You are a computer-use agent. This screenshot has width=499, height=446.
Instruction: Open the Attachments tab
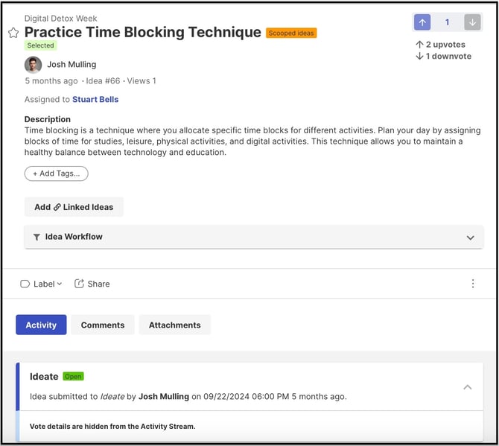(175, 325)
